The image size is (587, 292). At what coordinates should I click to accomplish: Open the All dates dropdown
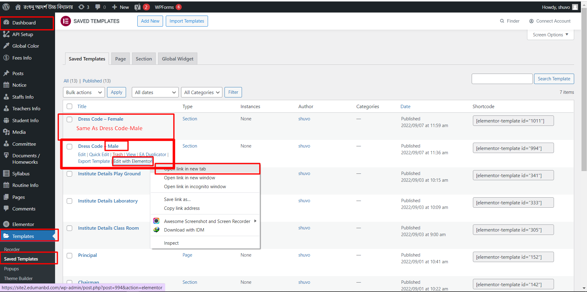pos(155,92)
